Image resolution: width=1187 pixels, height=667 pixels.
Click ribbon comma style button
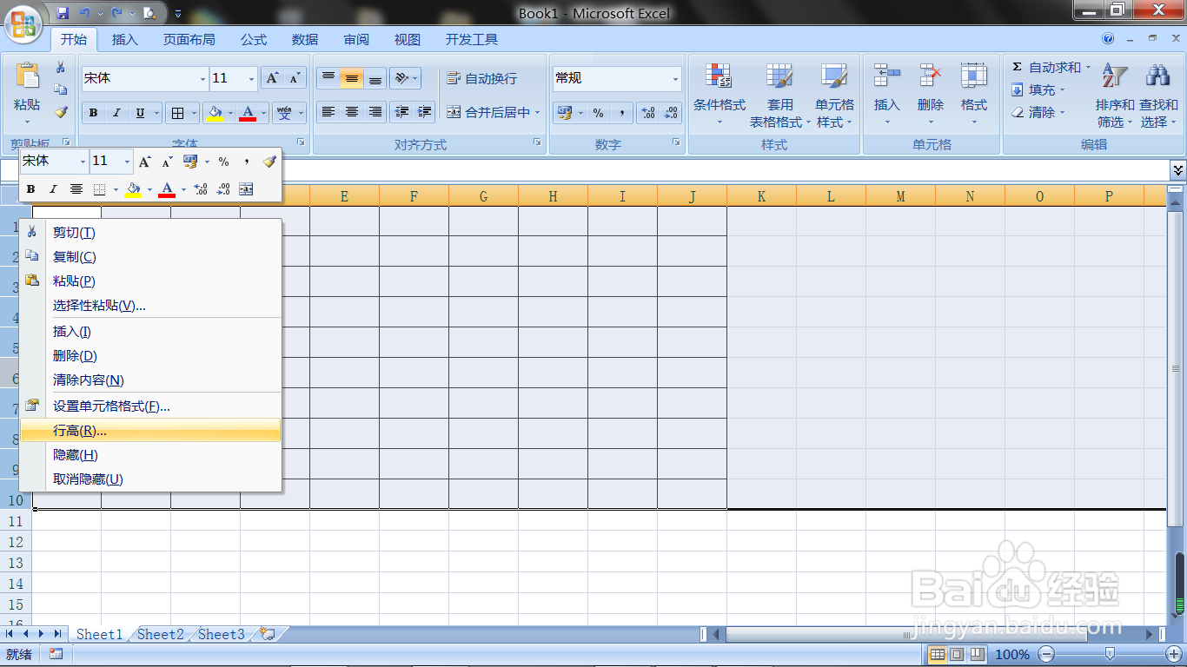621,113
